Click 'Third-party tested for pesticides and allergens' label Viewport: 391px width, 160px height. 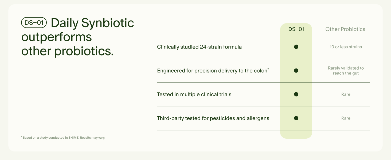point(213,118)
